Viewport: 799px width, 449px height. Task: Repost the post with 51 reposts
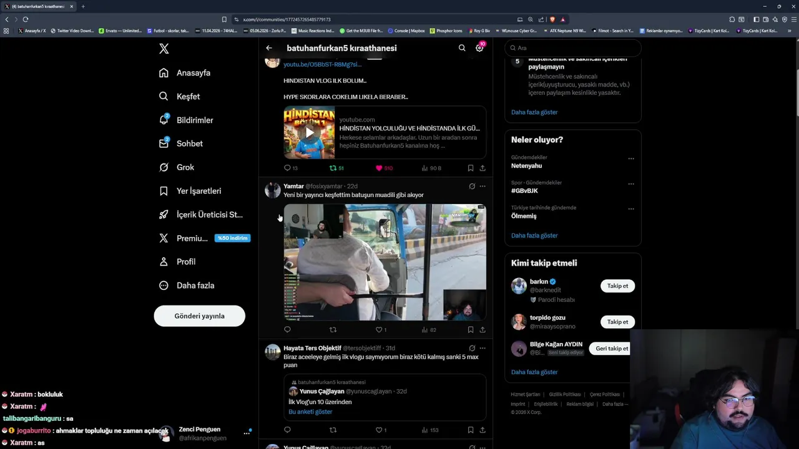pos(336,168)
